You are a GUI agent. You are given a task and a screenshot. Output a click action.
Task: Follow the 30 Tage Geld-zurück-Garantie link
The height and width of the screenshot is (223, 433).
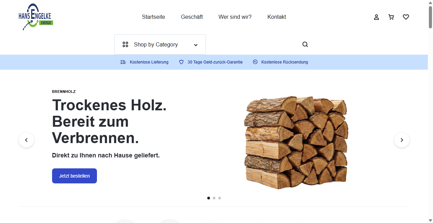(215, 62)
